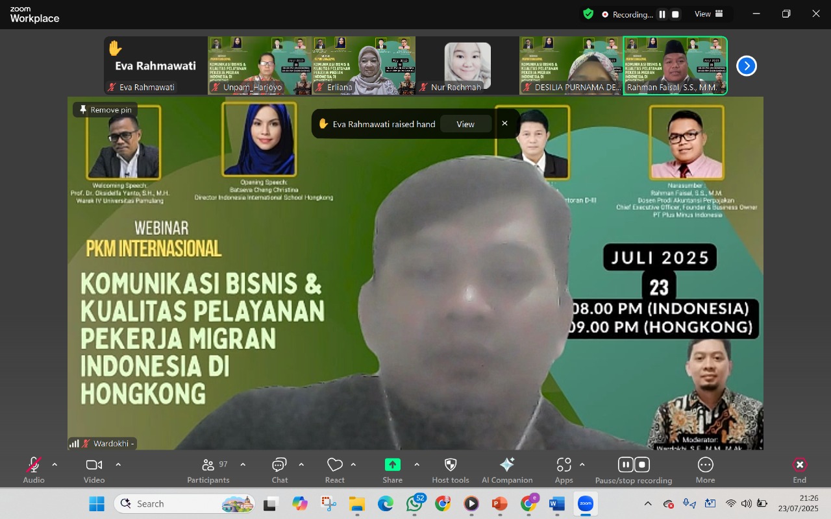Click the Zoom Workplace logo
Screen dimensions: 831x519
point(34,14)
